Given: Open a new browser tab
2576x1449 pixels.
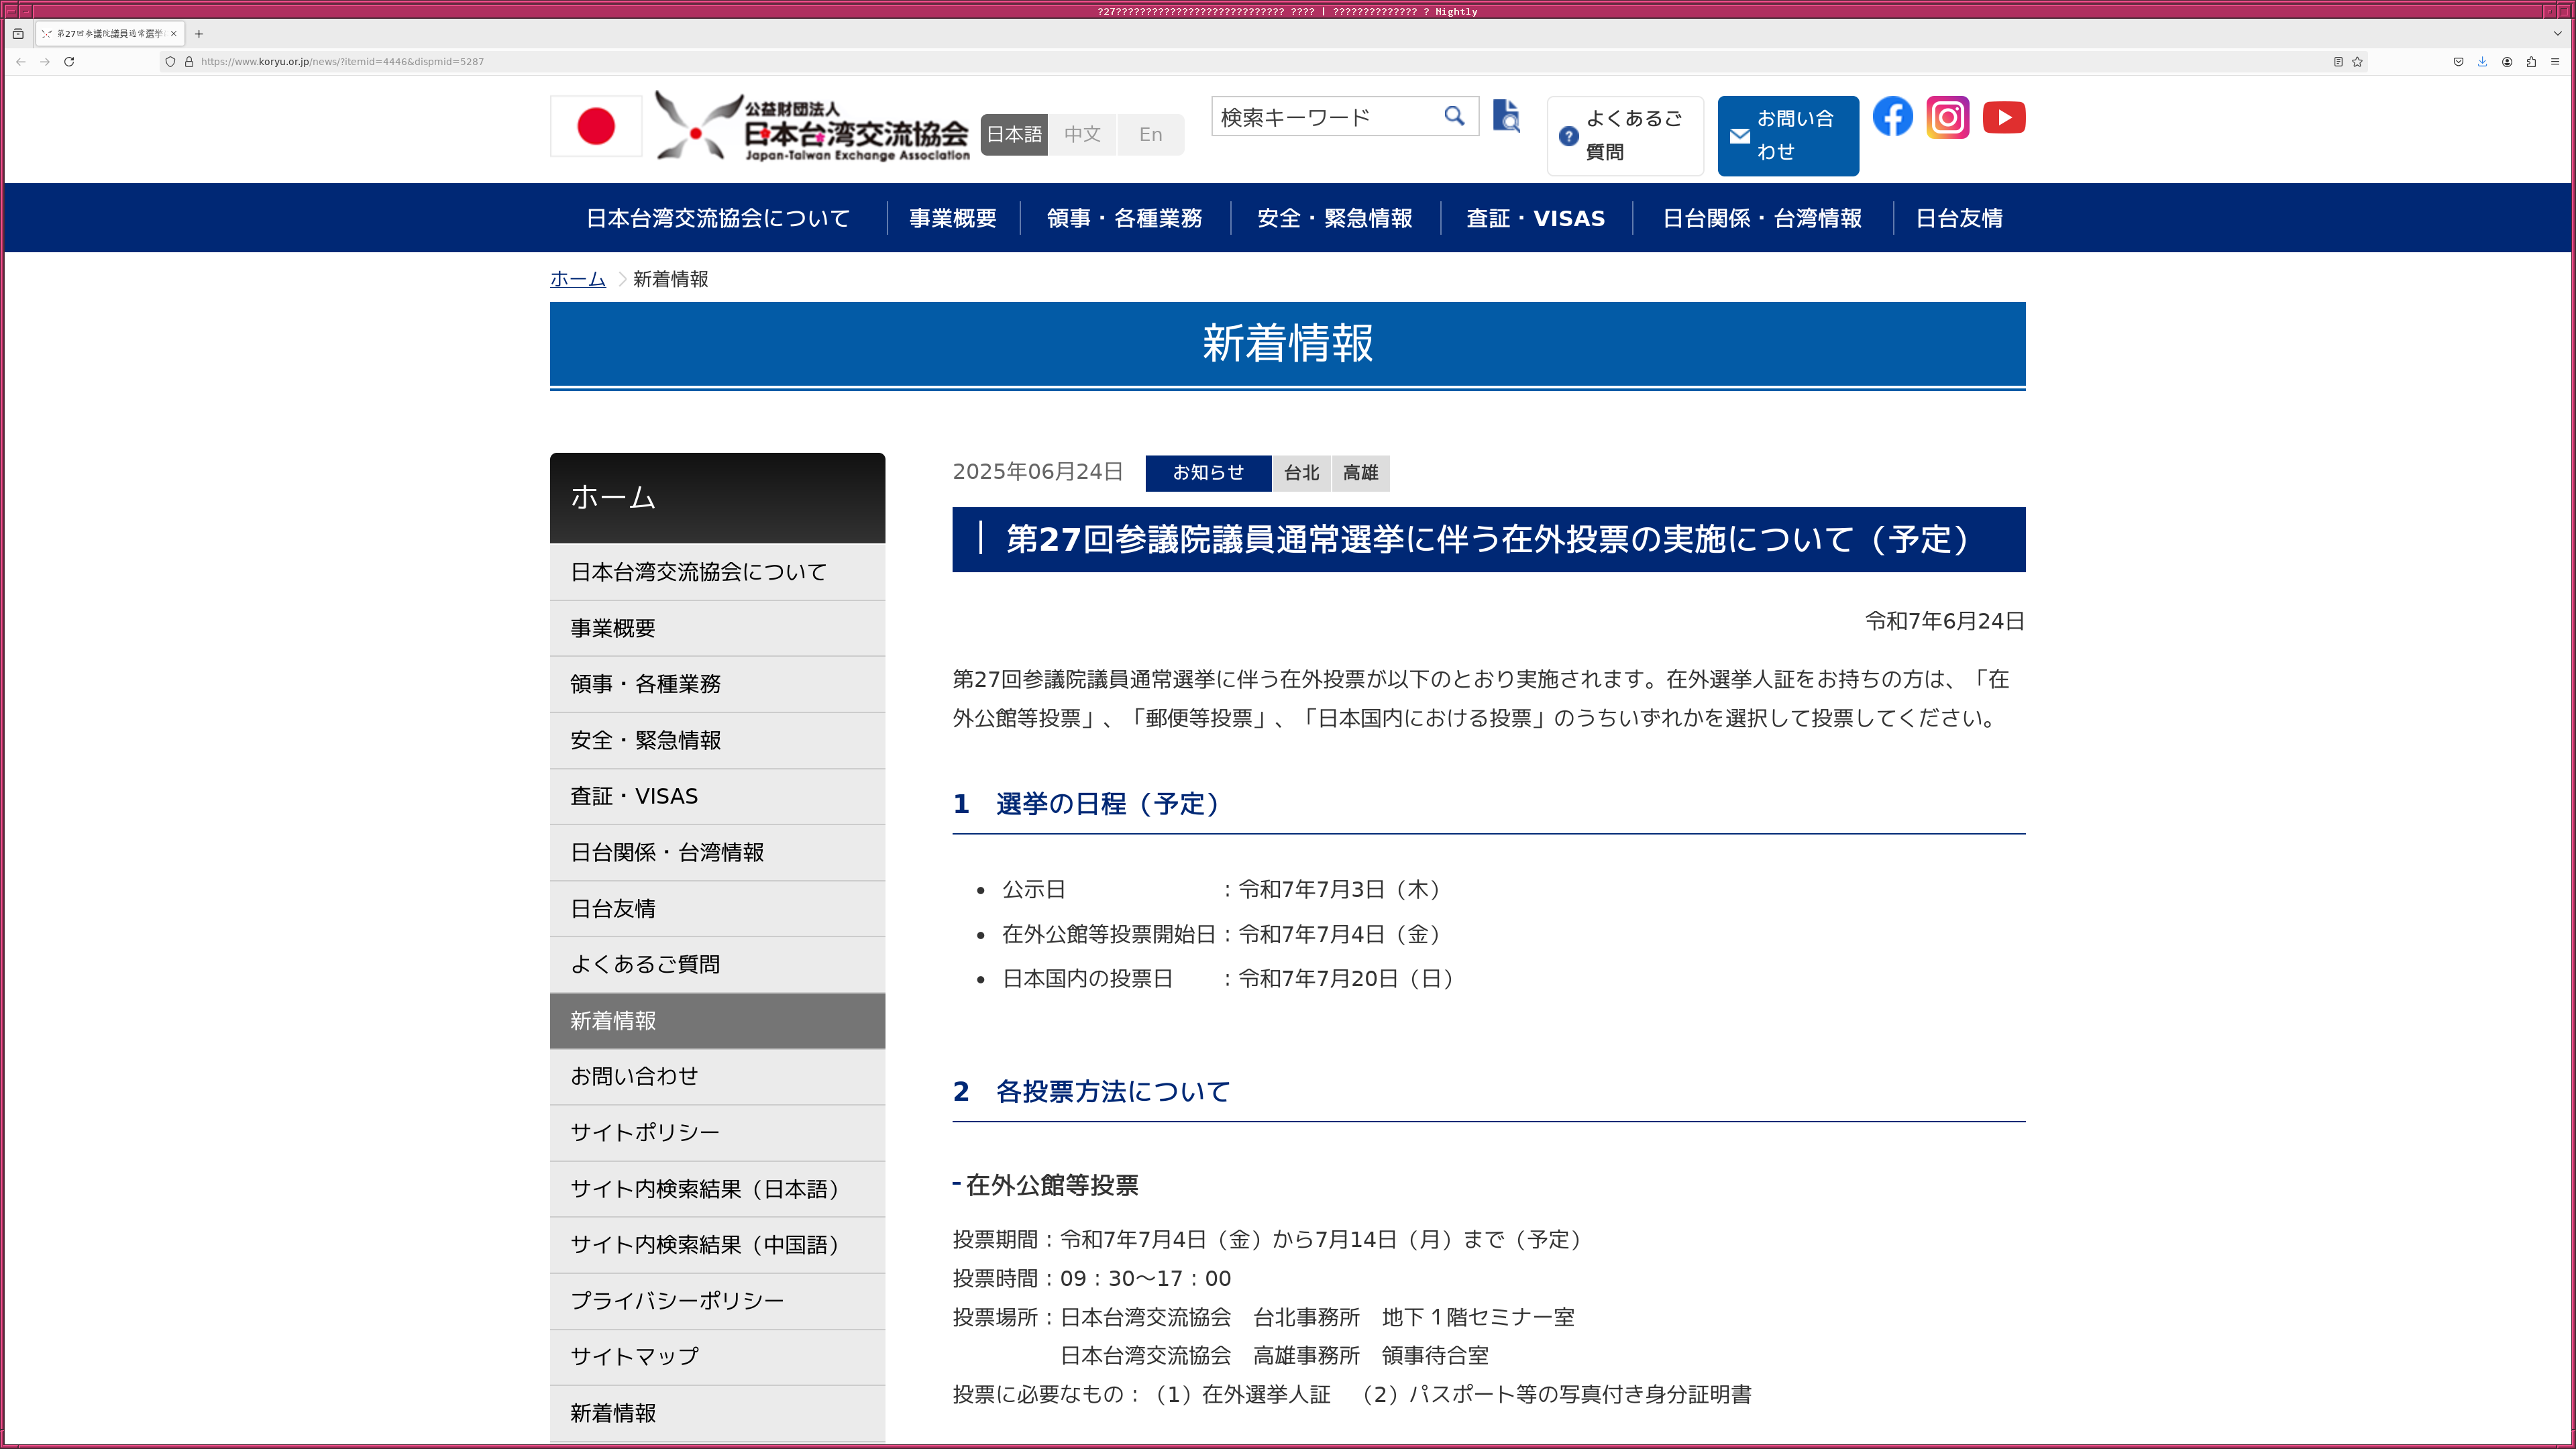Looking at the screenshot, I should (x=199, y=34).
